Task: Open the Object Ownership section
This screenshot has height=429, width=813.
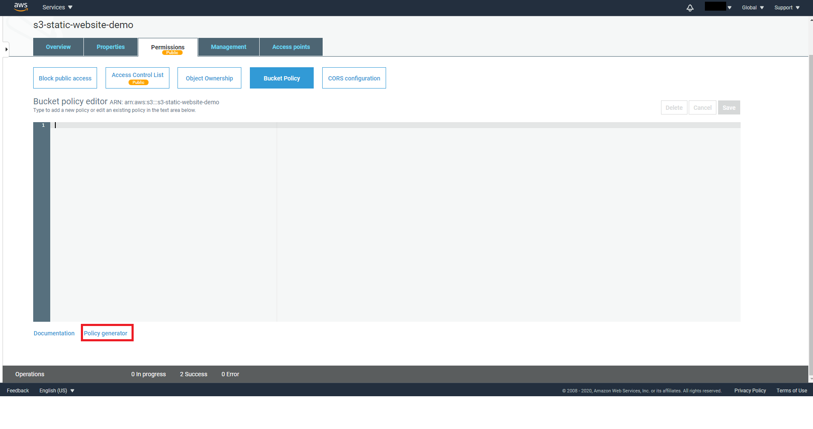Action: coord(209,78)
